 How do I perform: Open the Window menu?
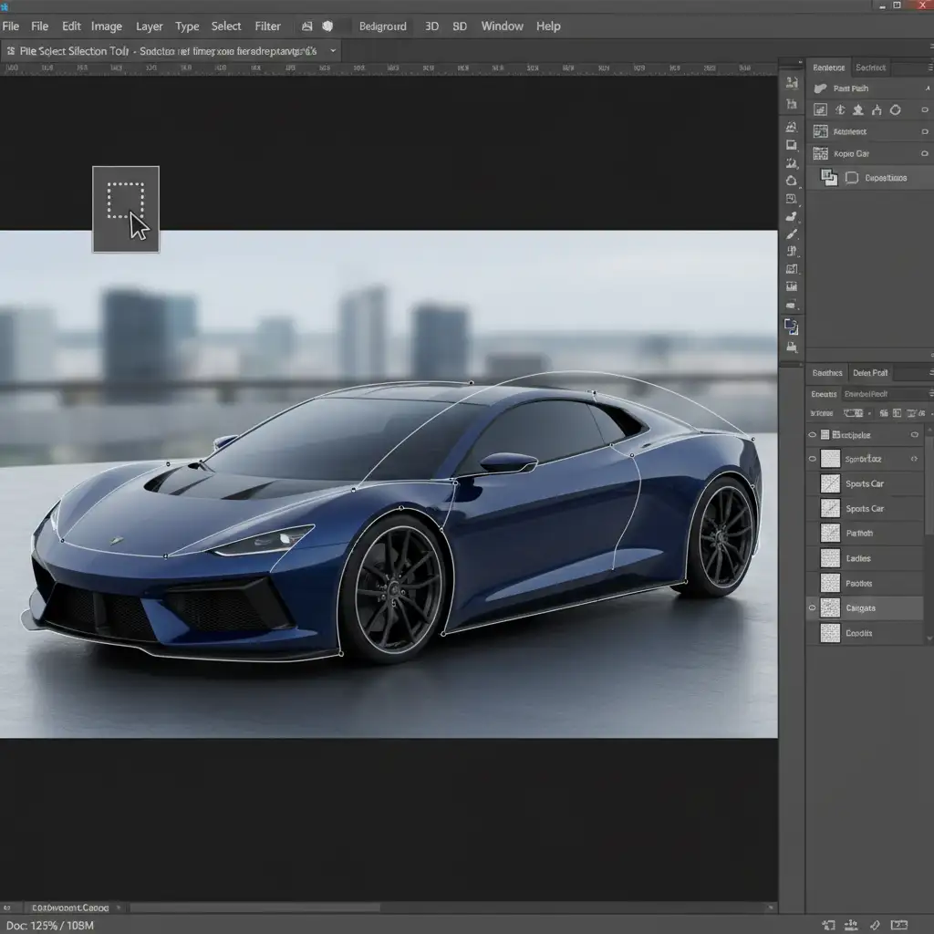502,26
